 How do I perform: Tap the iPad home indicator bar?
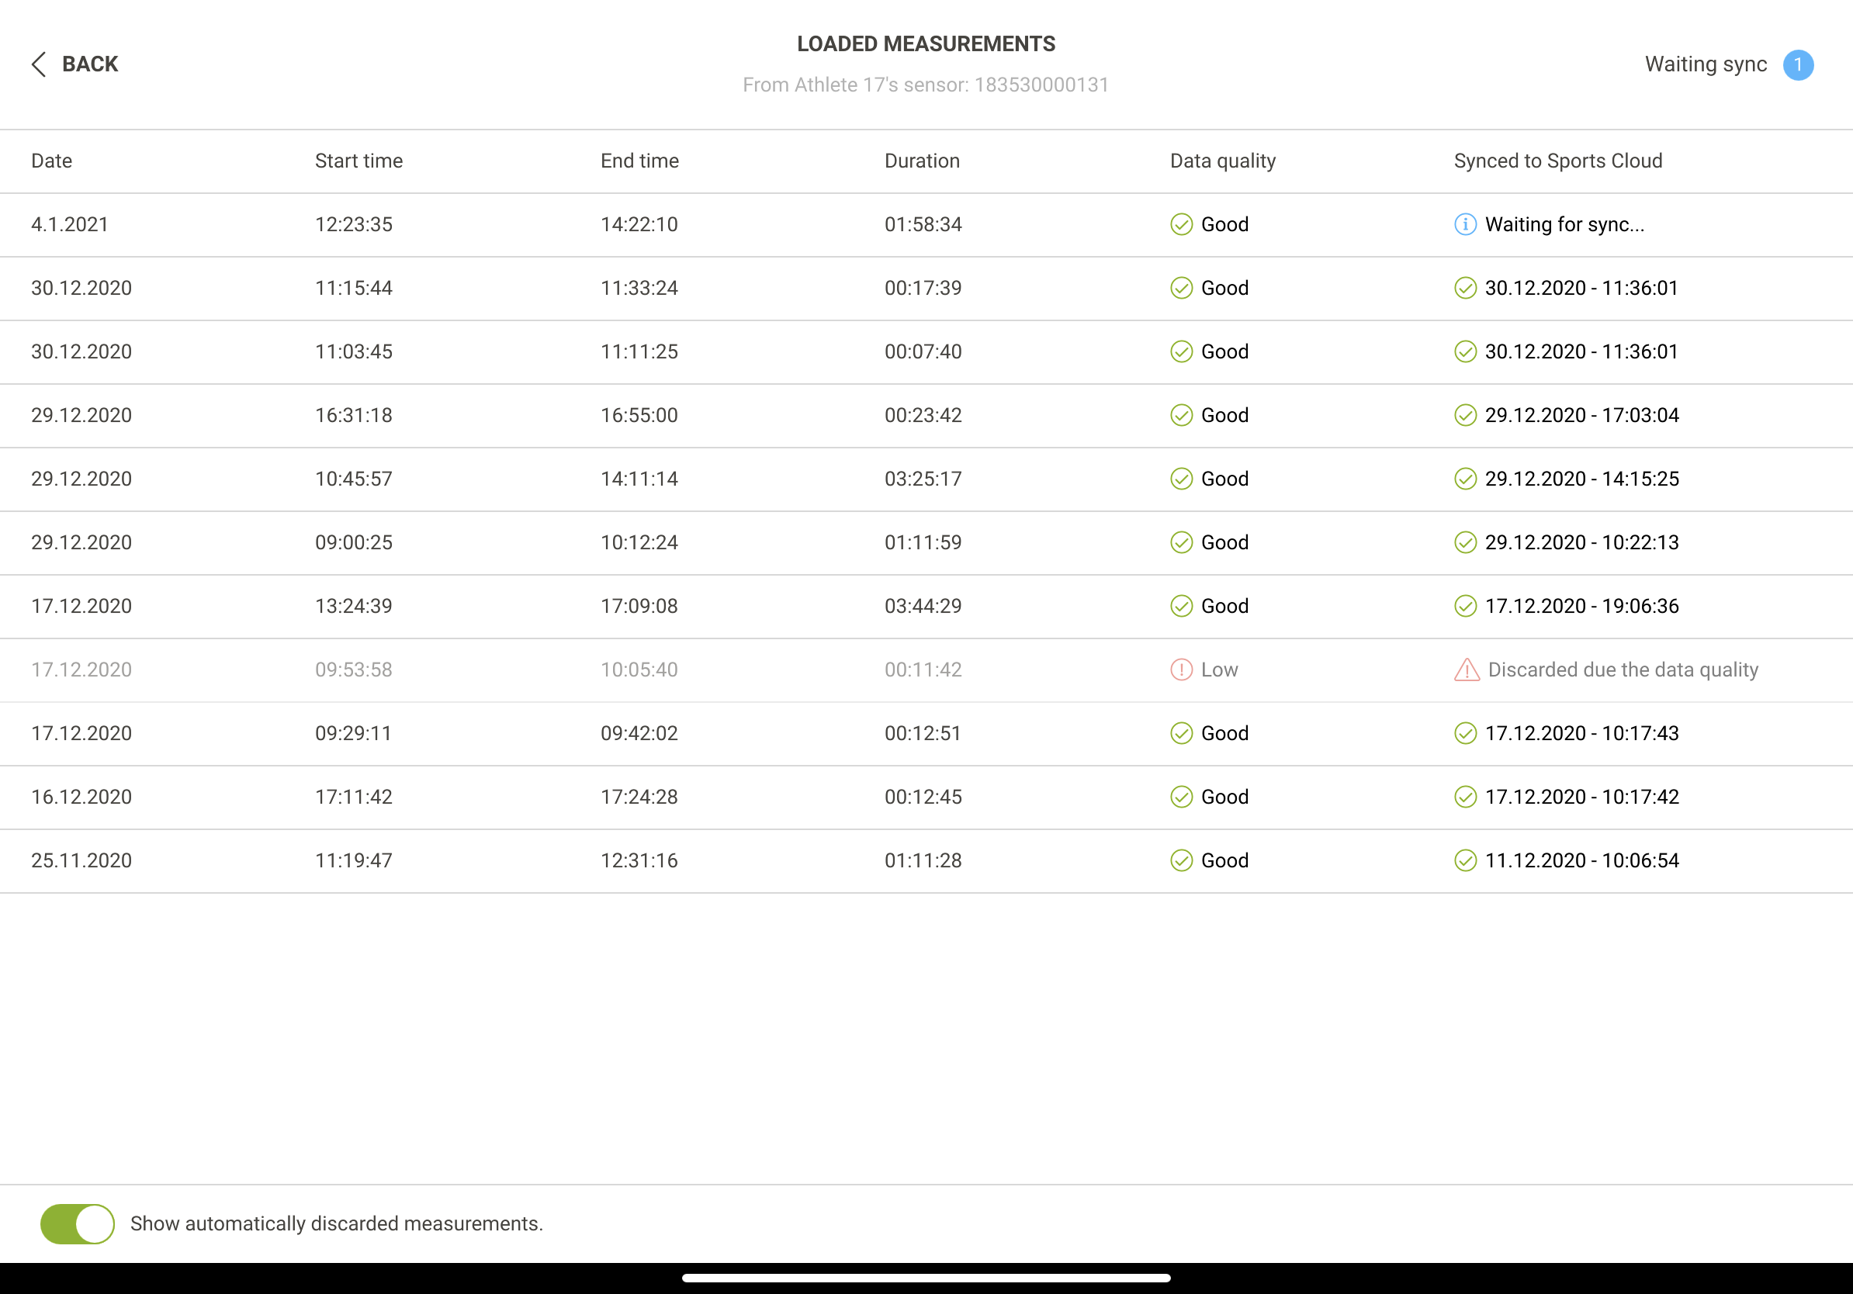[926, 1278]
